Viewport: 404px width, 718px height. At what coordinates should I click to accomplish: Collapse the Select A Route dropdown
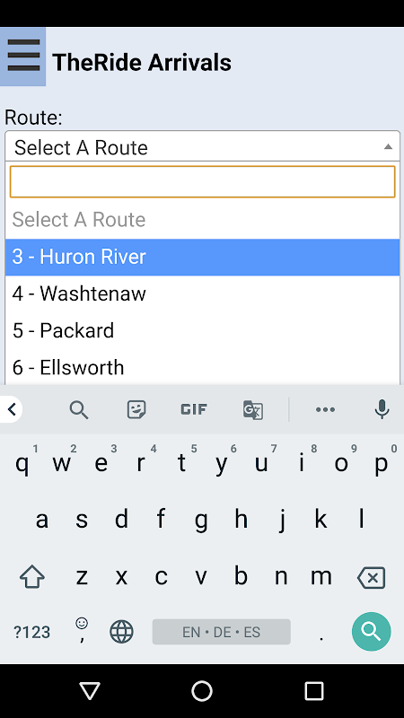pyautogui.click(x=203, y=146)
